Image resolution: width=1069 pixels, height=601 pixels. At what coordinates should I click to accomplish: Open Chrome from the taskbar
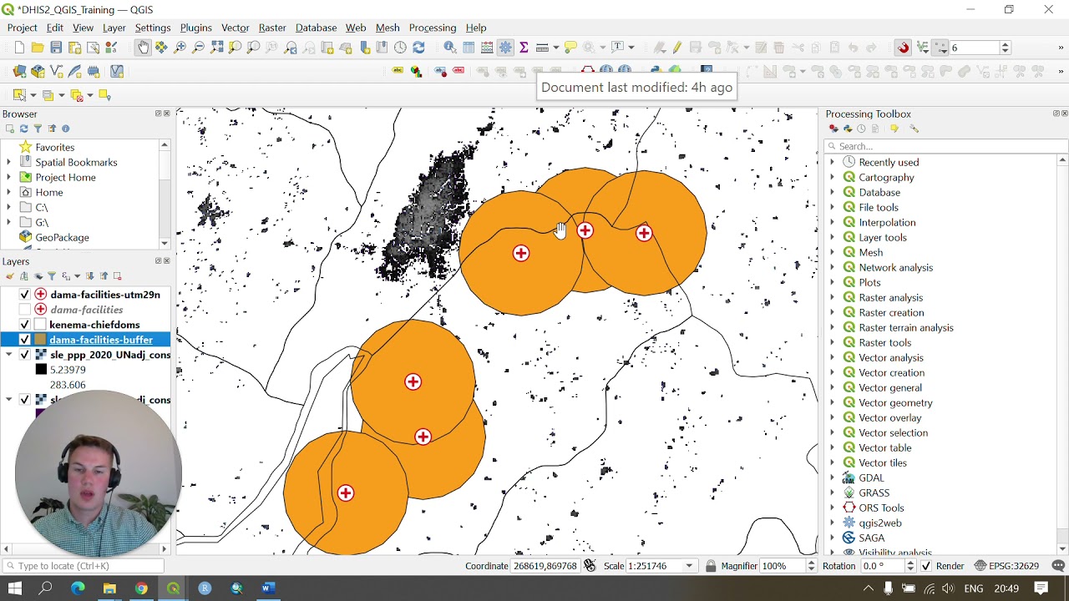(141, 588)
